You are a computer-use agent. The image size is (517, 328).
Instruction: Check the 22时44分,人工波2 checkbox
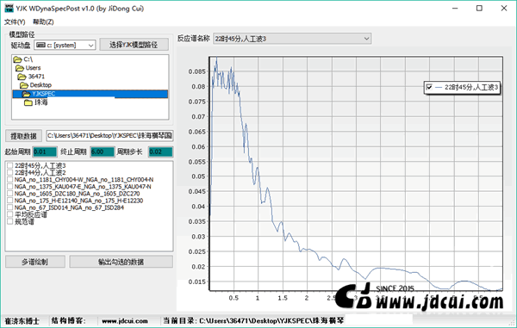9,172
